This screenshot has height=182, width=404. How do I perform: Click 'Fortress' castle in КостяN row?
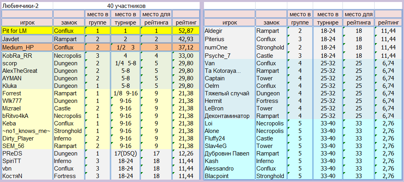[x=69, y=176]
